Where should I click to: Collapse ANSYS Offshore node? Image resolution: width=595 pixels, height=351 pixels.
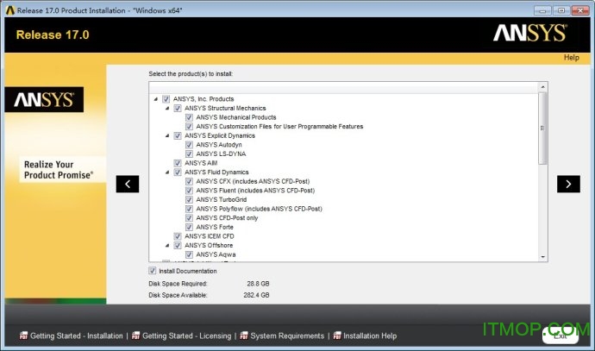point(167,245)
